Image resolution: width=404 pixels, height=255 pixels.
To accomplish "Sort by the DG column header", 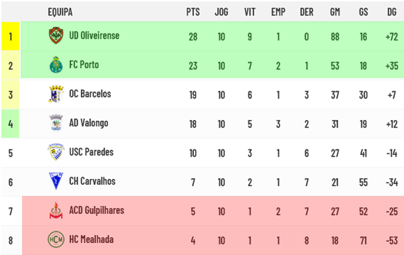I will click(392, 12).
